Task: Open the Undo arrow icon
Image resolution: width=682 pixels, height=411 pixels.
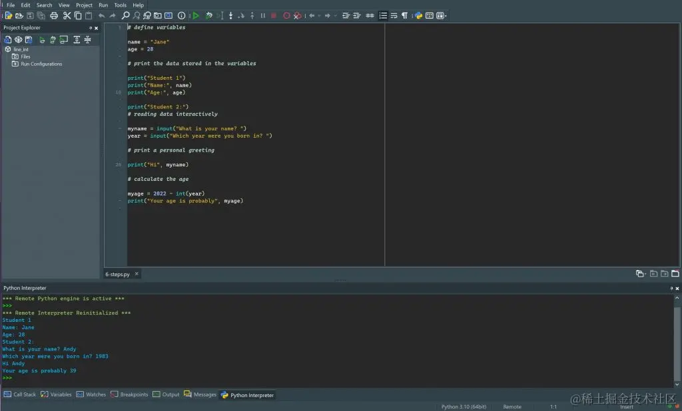Action: tap(101, 15)
